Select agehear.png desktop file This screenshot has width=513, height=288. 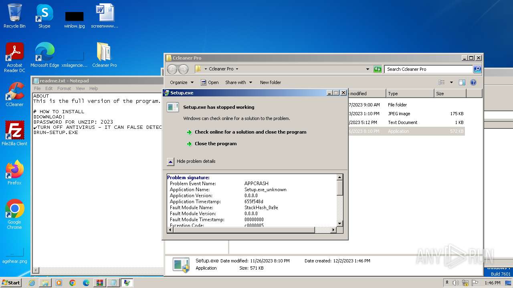[14, 256]
